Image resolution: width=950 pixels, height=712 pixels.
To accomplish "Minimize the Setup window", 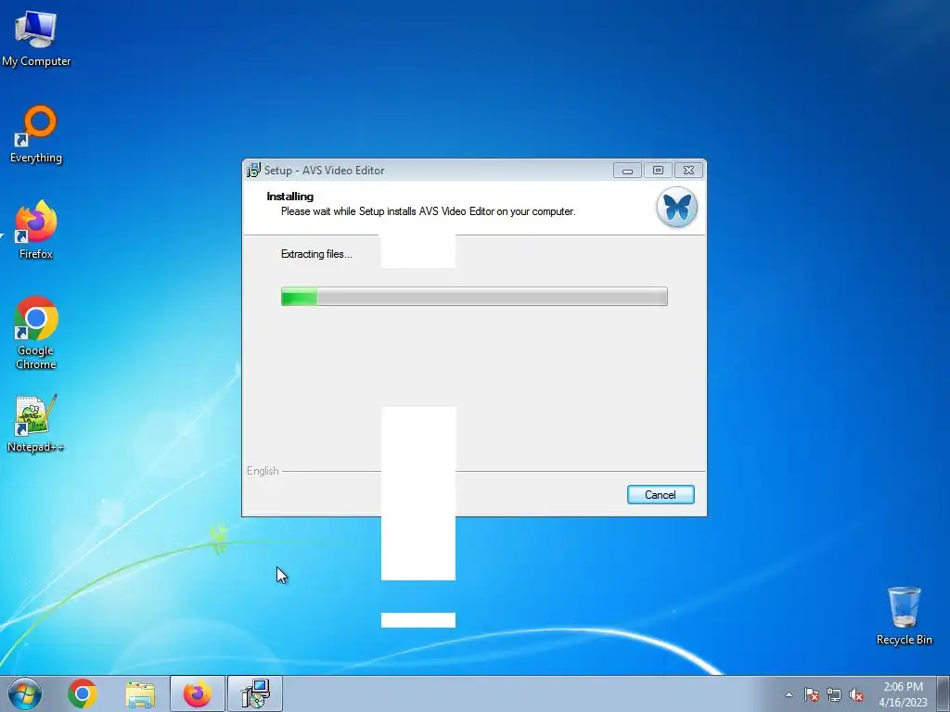I will [x=627, y=171].
